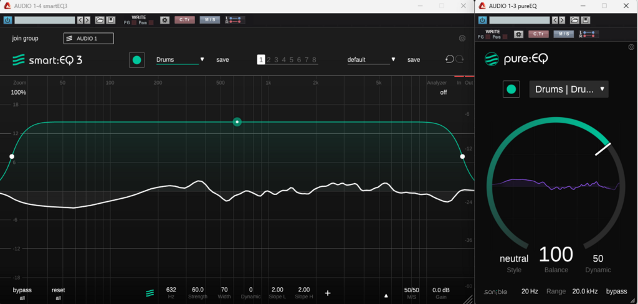This screenshot has height=304, width=638.
Task: Toggle the M / S button in smartEQ3 window
Action: [210, 19]
